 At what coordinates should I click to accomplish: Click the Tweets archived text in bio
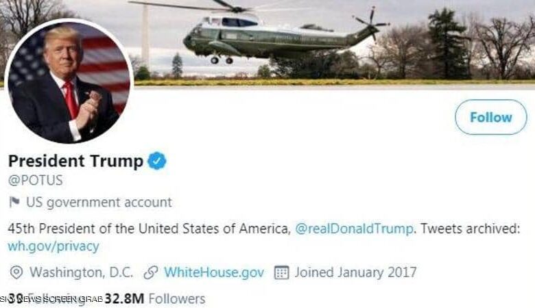point(471,229)
